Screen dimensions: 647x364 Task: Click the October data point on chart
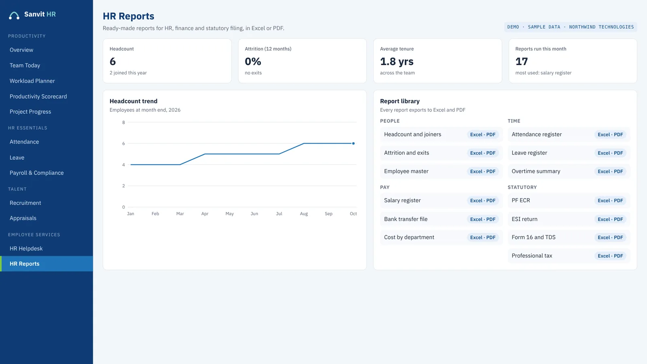click(x=353, y=143)
